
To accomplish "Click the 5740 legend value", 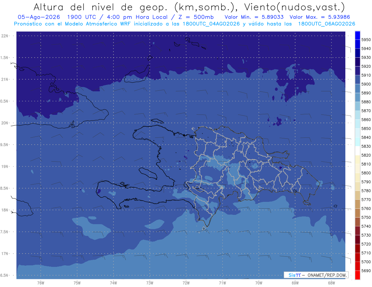I will [366, 226].
